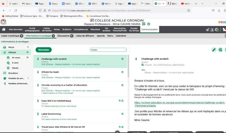Image resolution: width=226 pixels, height=133 pixels.
Task: Click paperclip icon on Travail pour Alex row
Action: point(120,127)
